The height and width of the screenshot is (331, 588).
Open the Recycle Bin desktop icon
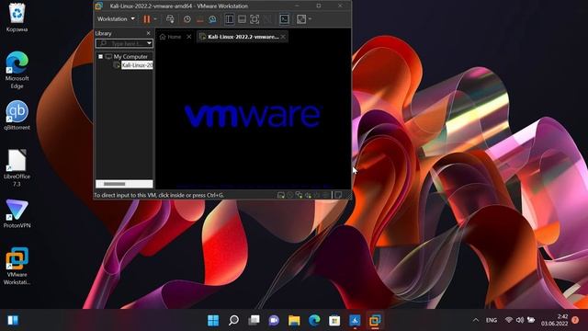pyautogui.click(x=17, y=17)
